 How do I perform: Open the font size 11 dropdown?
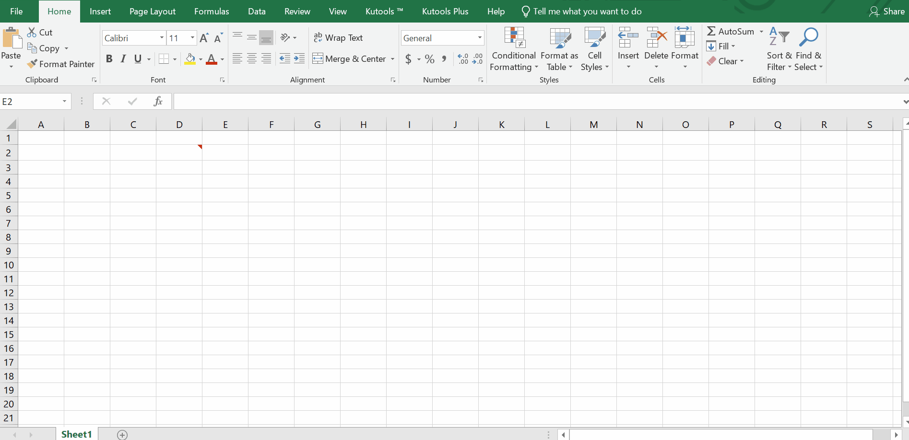(192, 38)
